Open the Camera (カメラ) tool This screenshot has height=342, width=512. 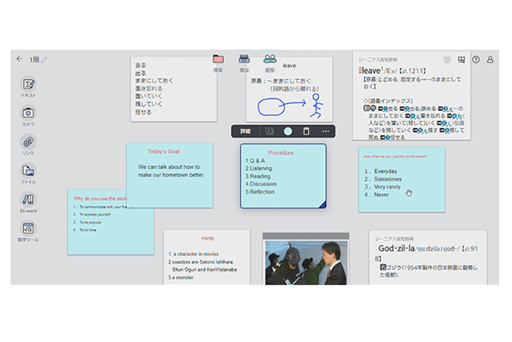coord(28,113)
